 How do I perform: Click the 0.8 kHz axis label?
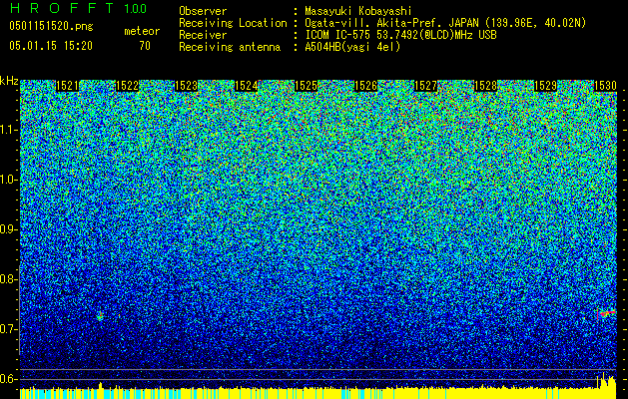click(9, 279)
